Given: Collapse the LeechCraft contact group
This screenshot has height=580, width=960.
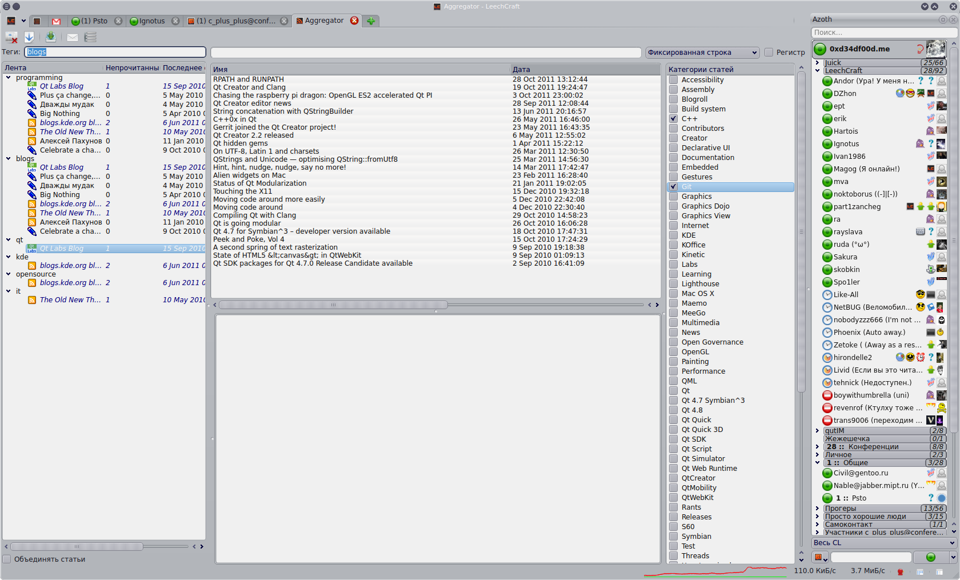Looking at the screenshot, I should click(x=817, y=71).
